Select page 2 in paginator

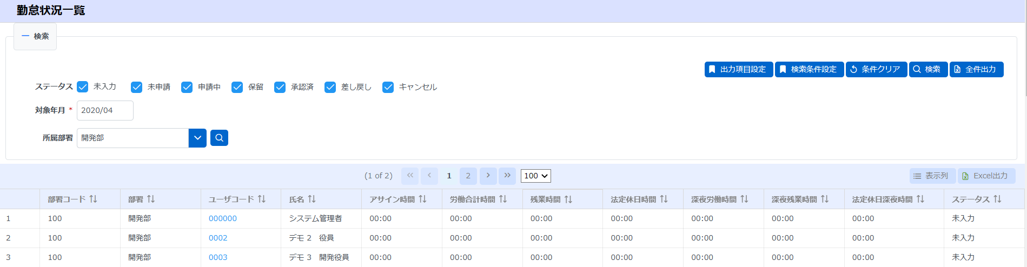click(x=468, y=176)
